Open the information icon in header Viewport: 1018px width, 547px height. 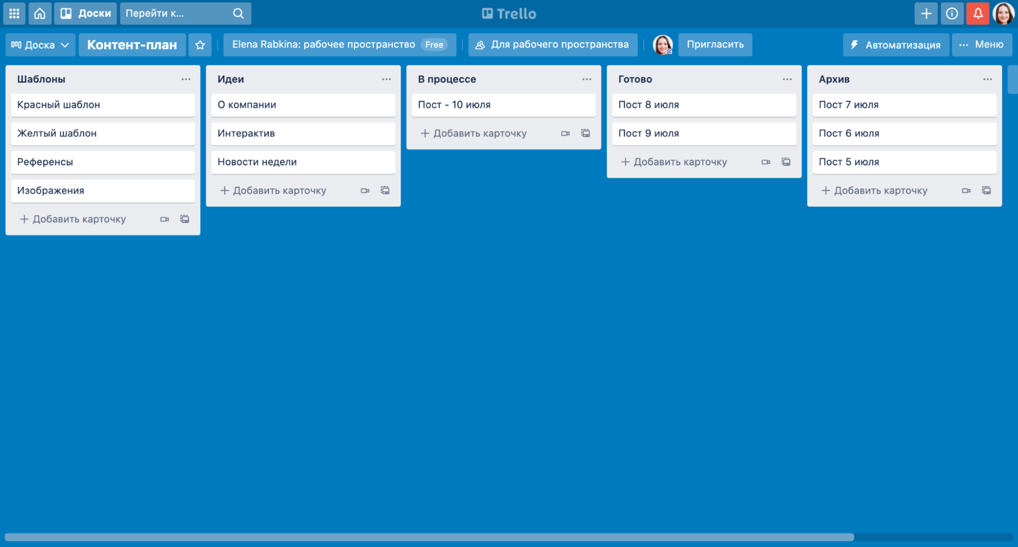(952, 14)
